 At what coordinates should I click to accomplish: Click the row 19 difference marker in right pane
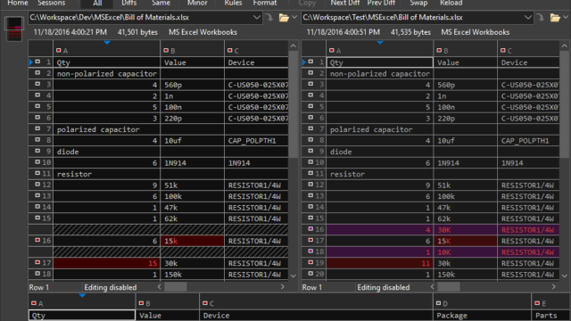(310, 262)
